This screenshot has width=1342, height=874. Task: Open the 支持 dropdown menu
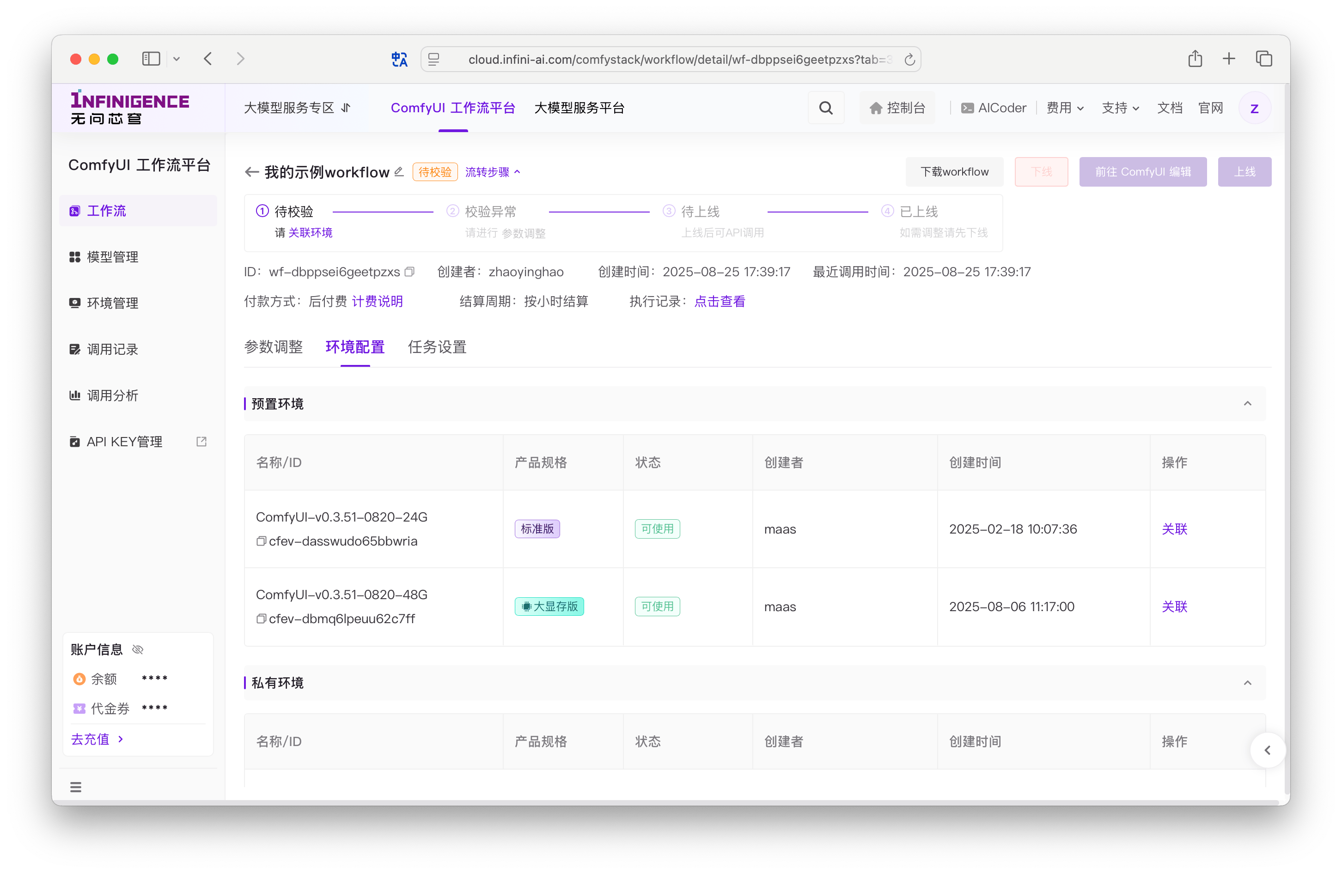point(1120,108)
